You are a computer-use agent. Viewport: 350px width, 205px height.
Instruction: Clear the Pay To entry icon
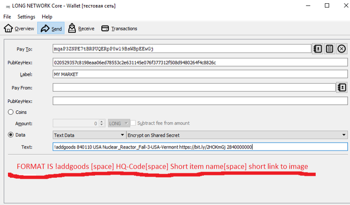point(341,49)
